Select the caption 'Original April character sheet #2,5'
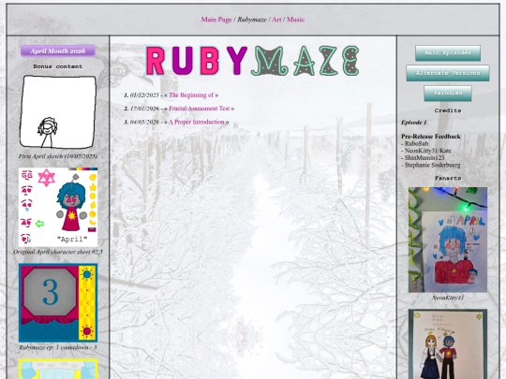The width and height of the screenshot is (506, 379). [58, 252]
